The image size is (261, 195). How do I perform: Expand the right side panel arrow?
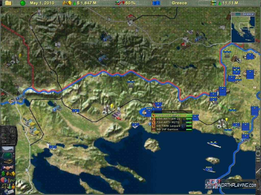click(258, 173)
